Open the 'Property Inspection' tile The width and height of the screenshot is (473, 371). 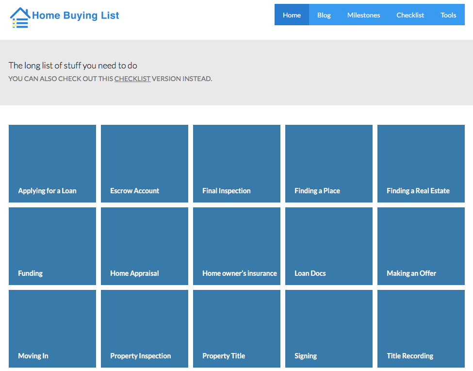tap(144, 329)
